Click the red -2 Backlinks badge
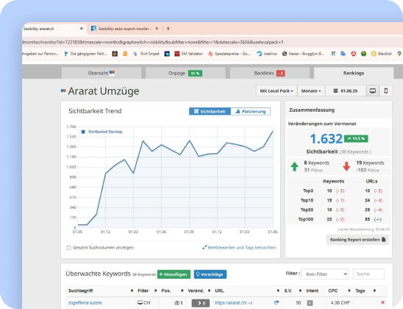Screen dimensions: 403x309 (281, 74)
